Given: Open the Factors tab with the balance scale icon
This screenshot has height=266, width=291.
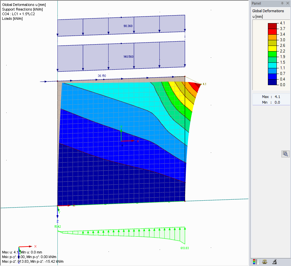Looking at the screenshot, I should pyautogui.click(x=265, y=261).
